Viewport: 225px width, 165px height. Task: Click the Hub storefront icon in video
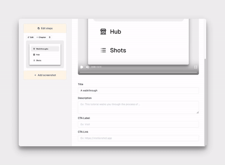click(x=103, y=32)
